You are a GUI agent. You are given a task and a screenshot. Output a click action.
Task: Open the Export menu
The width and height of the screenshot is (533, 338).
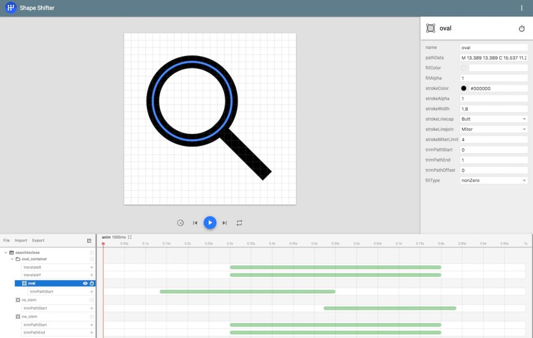pyautogui.click(x=38, y=240)
